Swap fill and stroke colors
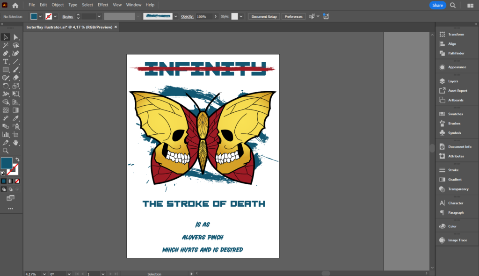Screen dimensions: 479x276 click(x=17, y=160)
